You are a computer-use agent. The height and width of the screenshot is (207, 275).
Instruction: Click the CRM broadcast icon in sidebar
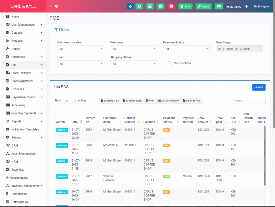8,146
